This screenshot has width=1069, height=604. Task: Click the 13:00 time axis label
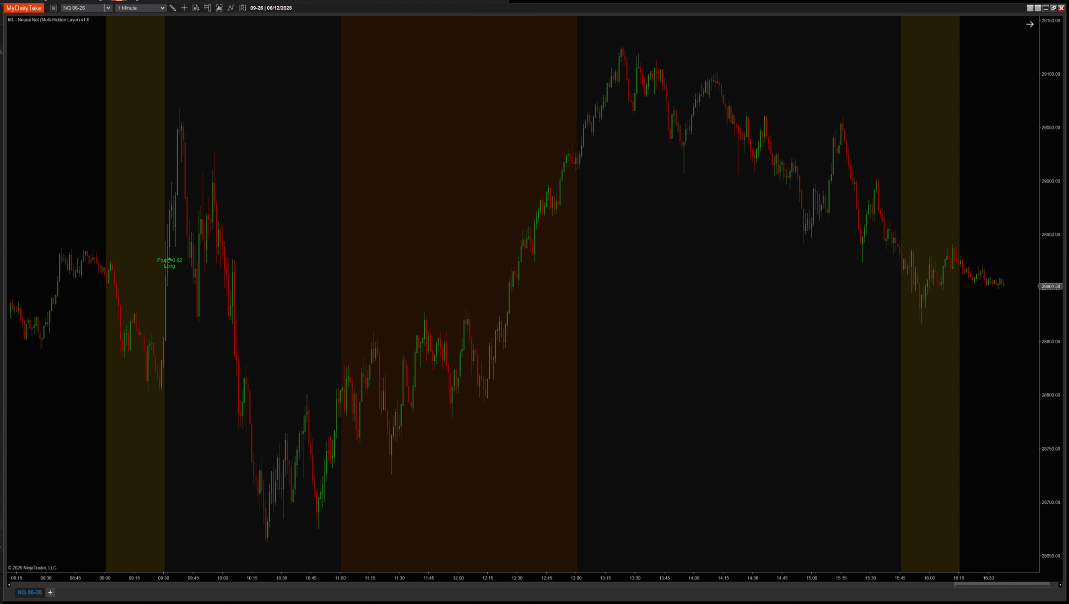576,578
